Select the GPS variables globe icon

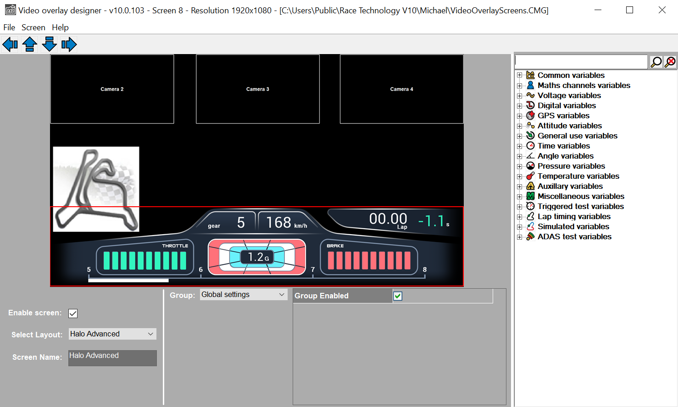coord(530,115)
